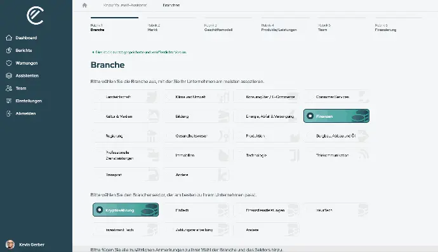
Task: Select the Landwirtschaft industry option
Action: (x=126, y=97)
